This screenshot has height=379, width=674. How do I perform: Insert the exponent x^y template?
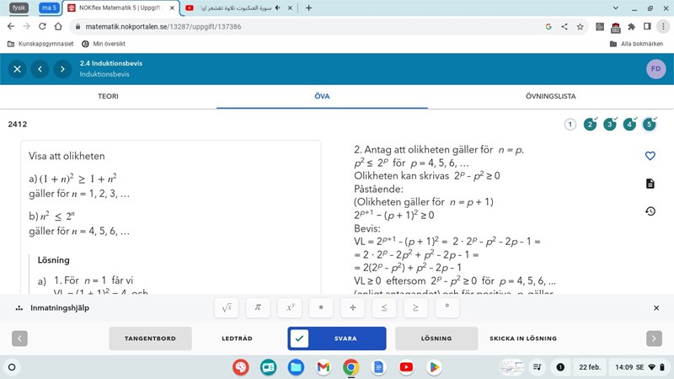point(289,308)
